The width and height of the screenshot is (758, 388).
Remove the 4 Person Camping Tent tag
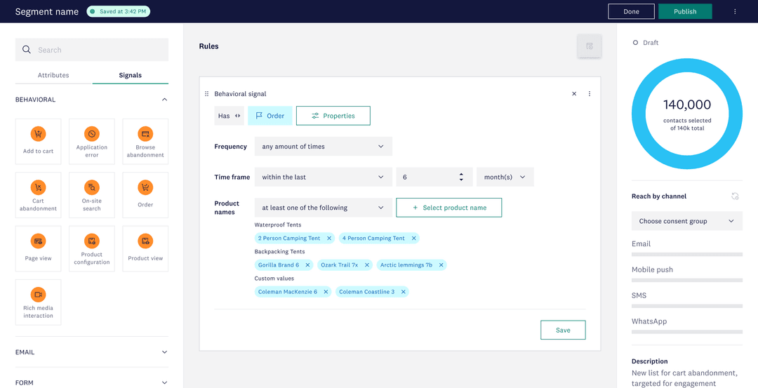click(x=414, y=239)
